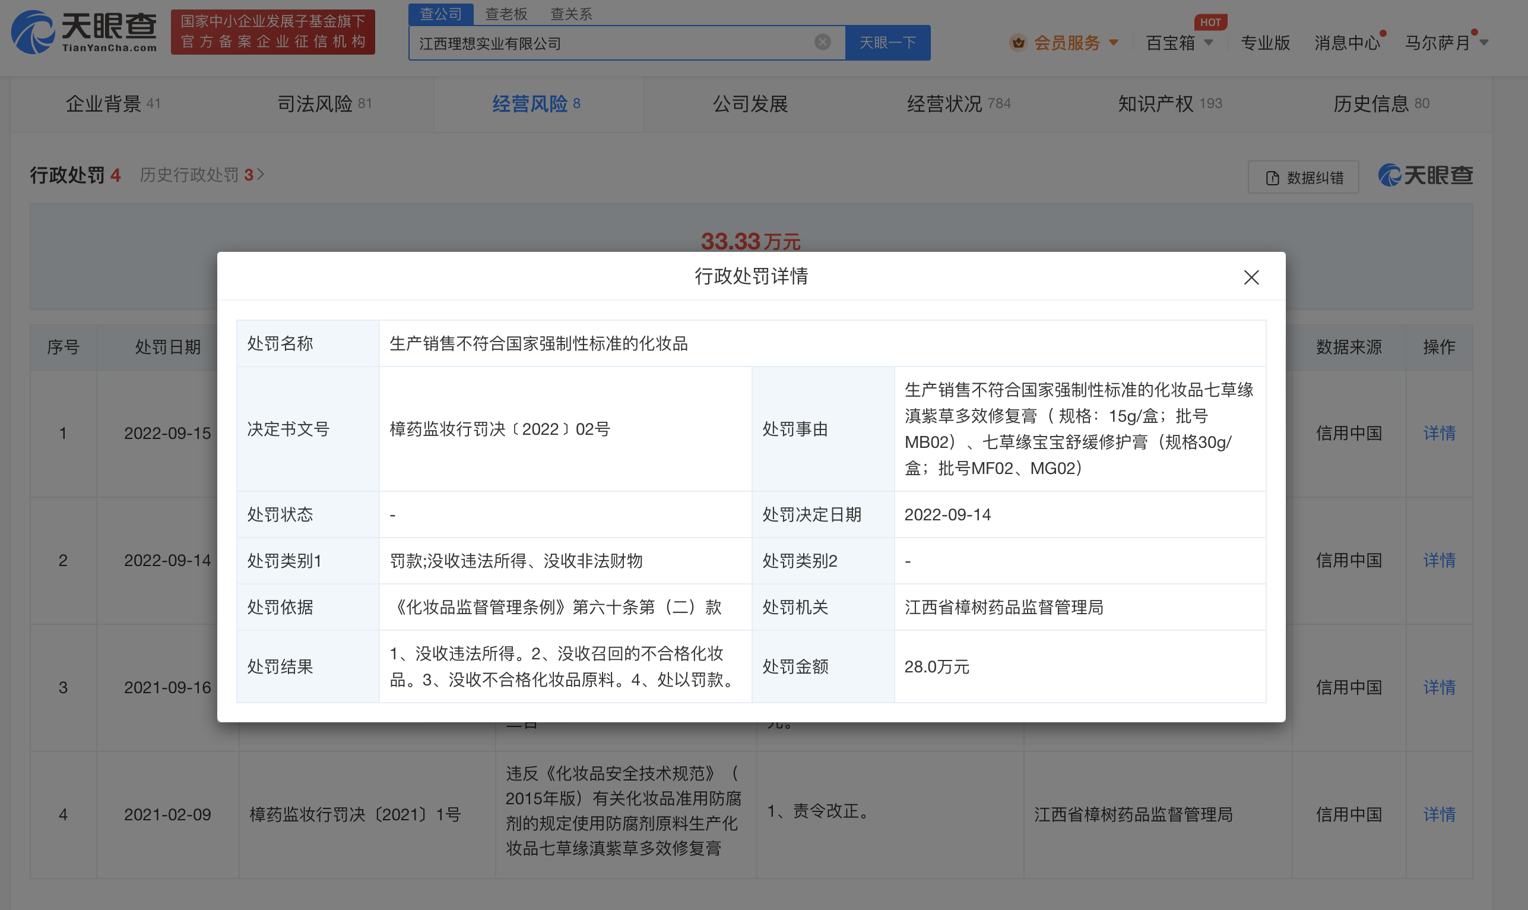Click the document icon in 数据纠错
The width and height of the screenshot is (1528, 910).
pyautogui.click(x=1273, y=178)
